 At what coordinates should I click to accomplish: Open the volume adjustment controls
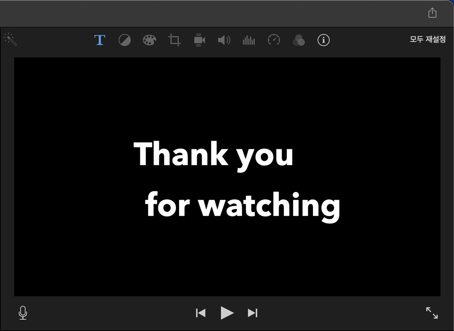224,40
